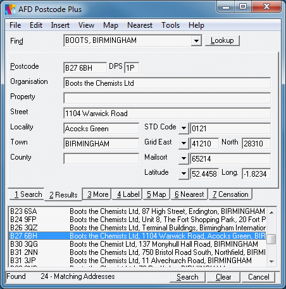Click the Postcode field B27 6BH
The image size is (286, 289).
(x=85, y=68)
